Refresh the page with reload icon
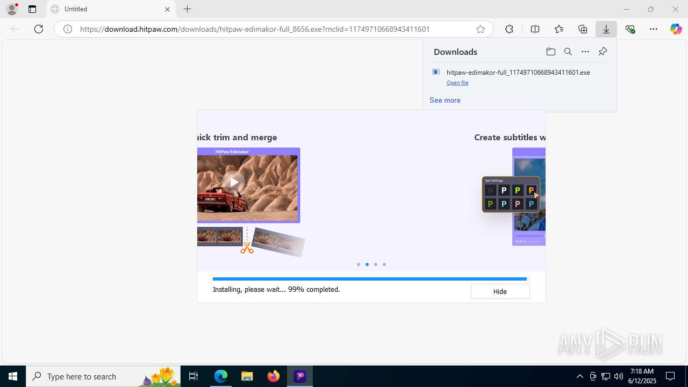Viewport: 688px width, 387px height. 39,29
